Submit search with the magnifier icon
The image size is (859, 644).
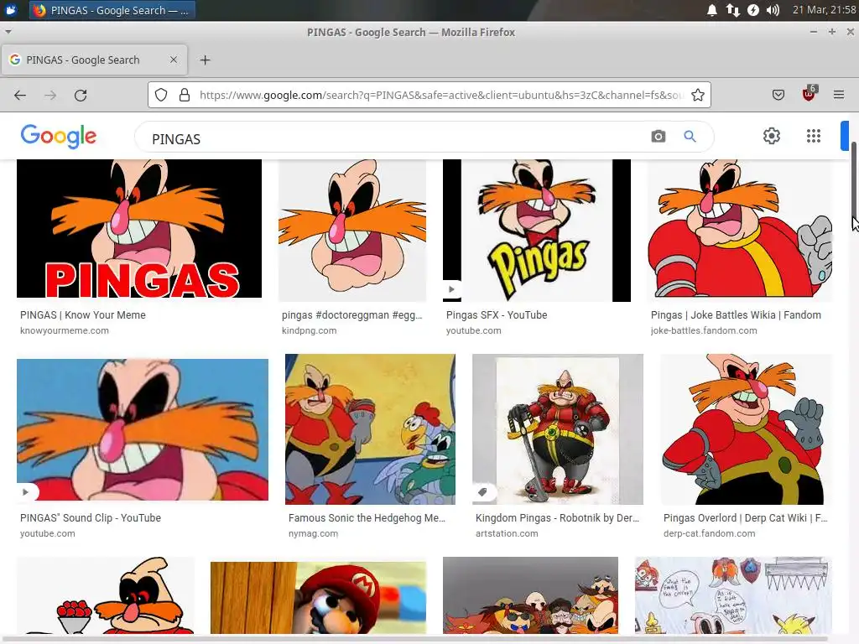pos(690,137)
